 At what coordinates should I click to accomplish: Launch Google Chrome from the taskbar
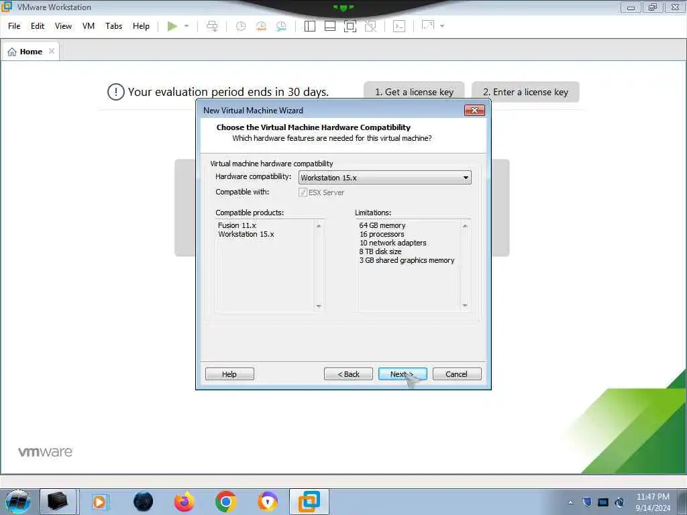(x=225, y=502)
